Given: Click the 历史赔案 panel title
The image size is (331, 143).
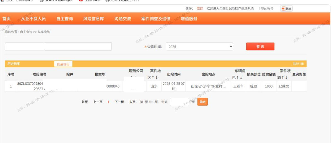Looking at the screenshot, I should [x=14, y=64].
